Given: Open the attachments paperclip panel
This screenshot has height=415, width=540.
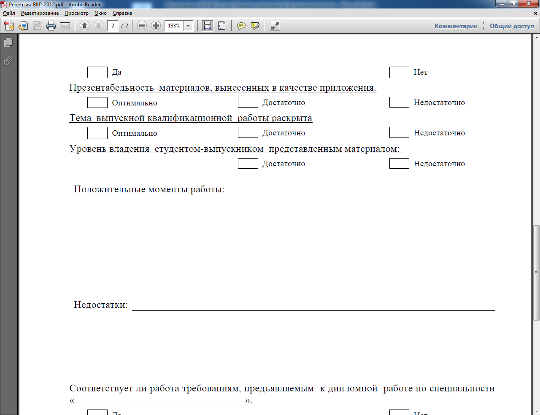Looking at the screenshot, I should click(x=8, y=61).
